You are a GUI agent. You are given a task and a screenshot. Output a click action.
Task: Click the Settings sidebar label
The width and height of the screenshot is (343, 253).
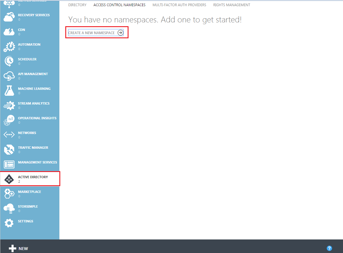[26, 221]
